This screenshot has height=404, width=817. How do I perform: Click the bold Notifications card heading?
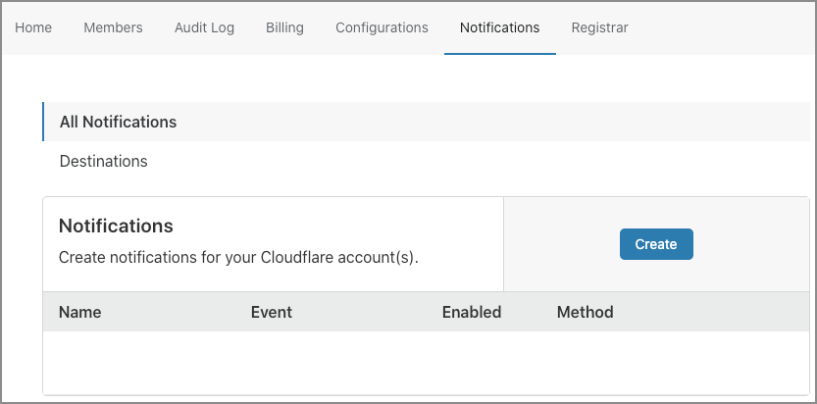116,226
